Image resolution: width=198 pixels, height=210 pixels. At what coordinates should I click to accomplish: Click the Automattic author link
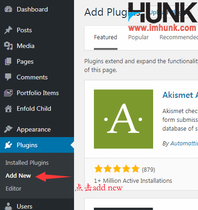184,144
